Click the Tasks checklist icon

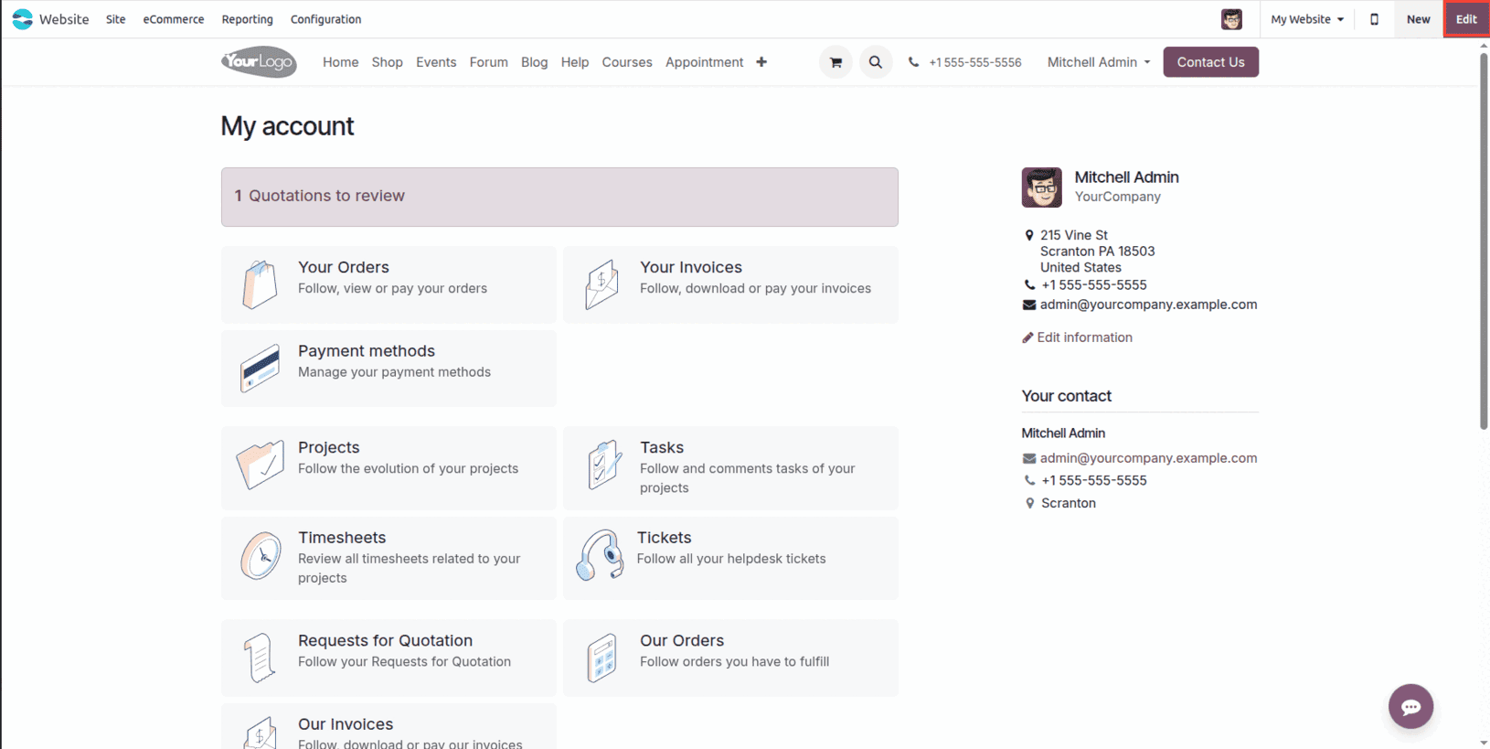[604, 465]
